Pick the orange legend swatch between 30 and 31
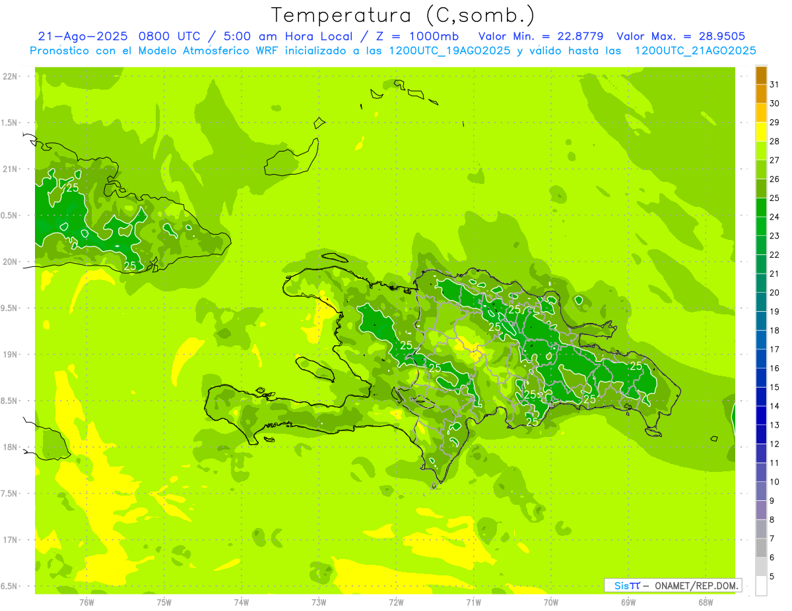This screenshot has height=611, width=792. click(x=761, y=94)
